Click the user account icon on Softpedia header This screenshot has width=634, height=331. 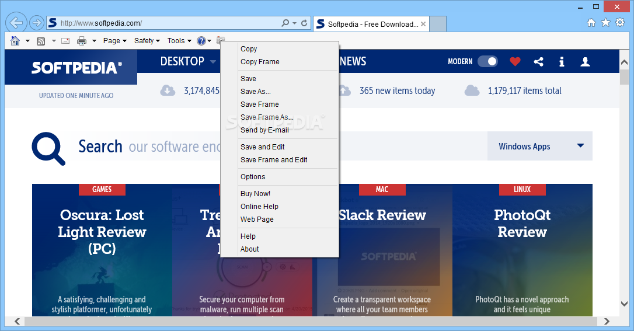(585, 61)
